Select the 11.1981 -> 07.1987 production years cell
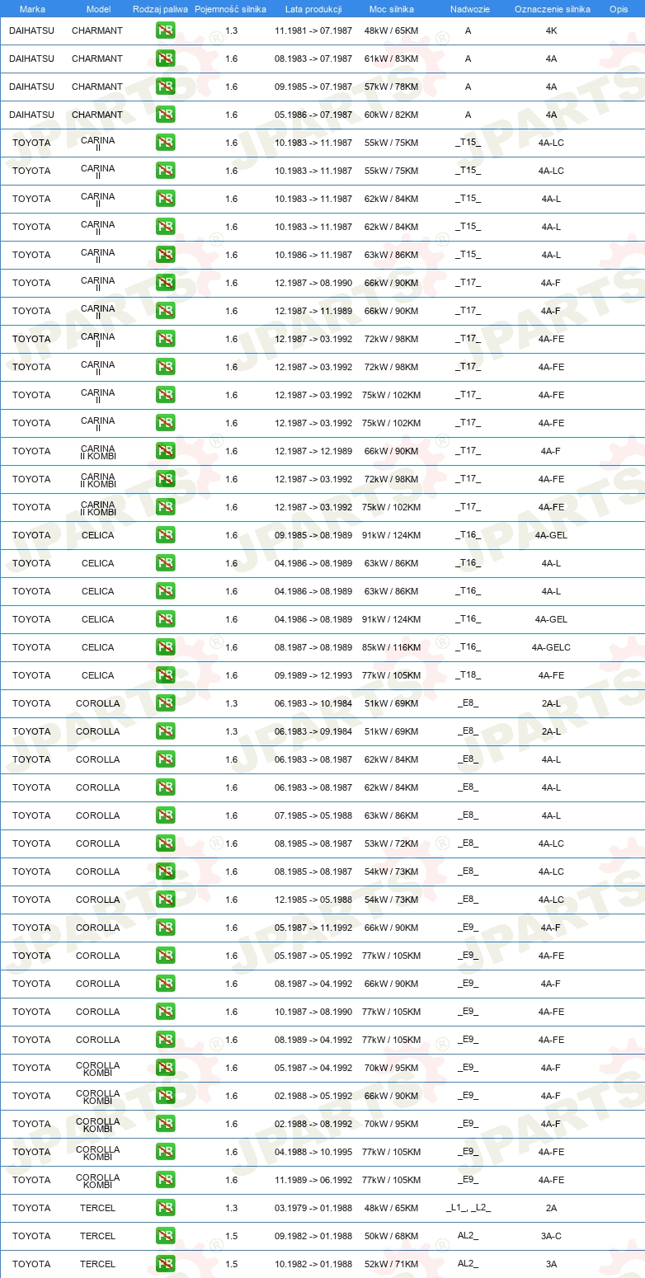The width and height of the screenshot is (645, 1278). pyautogui.click(x=313, y=31)
